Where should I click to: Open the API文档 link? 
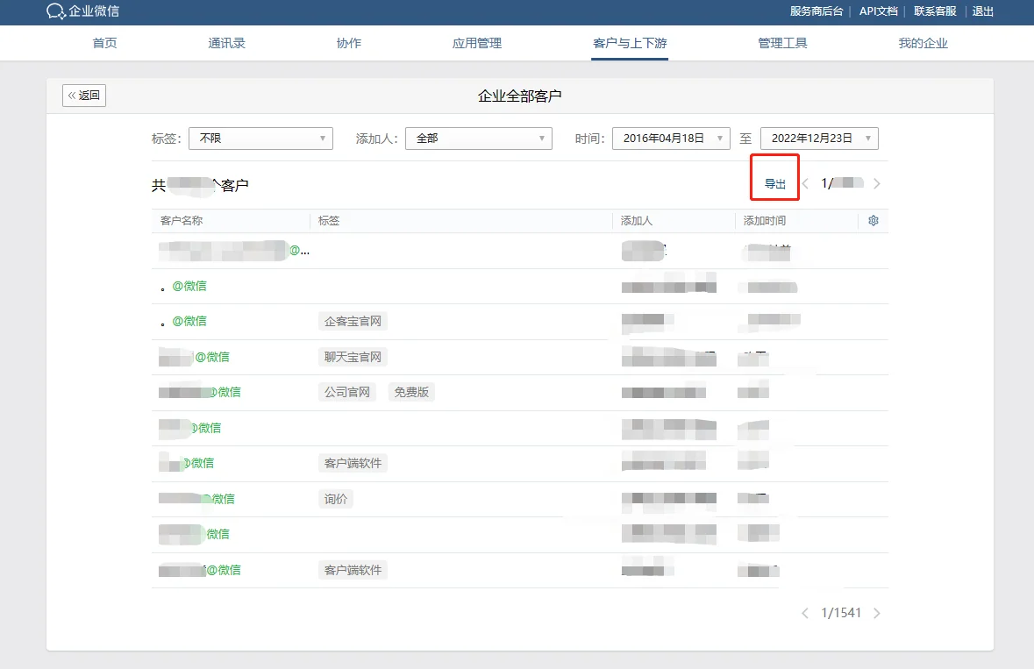(878, 11)
